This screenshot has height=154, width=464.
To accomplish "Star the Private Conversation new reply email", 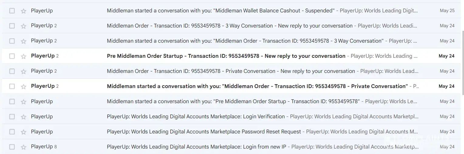I will point(23,71).
